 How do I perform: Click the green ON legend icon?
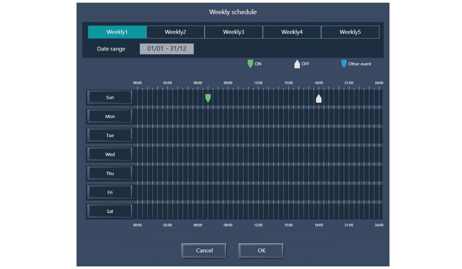250,64
